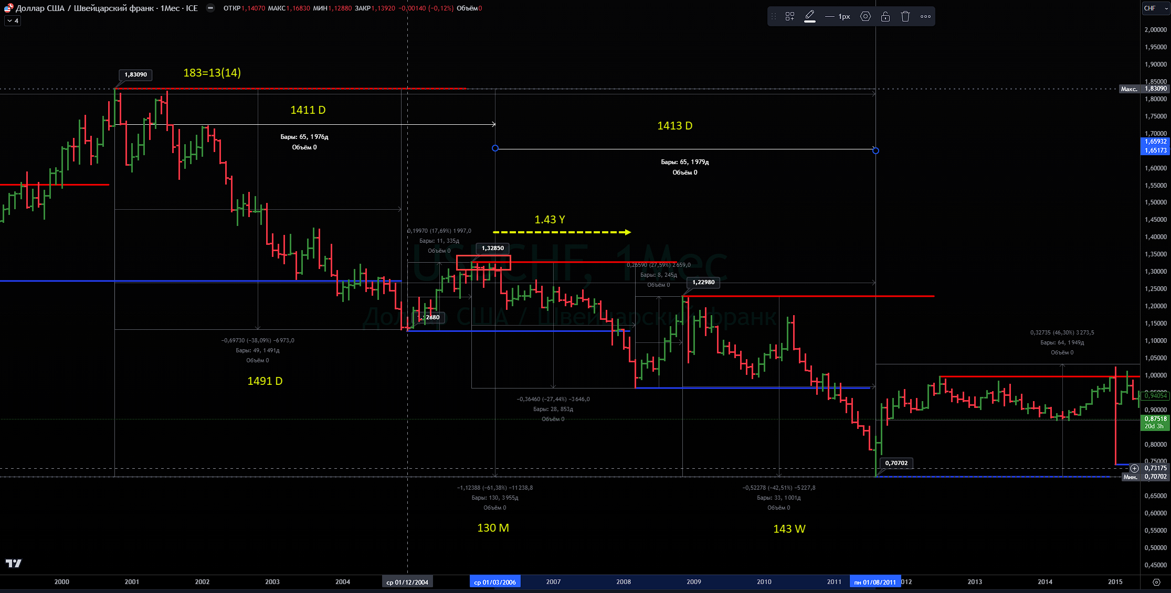
Task: Click the blue 1,65173 price axis label
Action: [1155, 150]
